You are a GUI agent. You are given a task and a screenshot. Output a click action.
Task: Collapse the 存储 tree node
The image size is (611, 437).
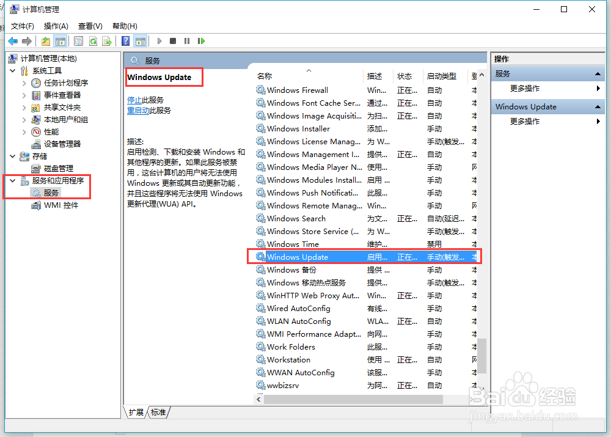(x=12, y=156)
